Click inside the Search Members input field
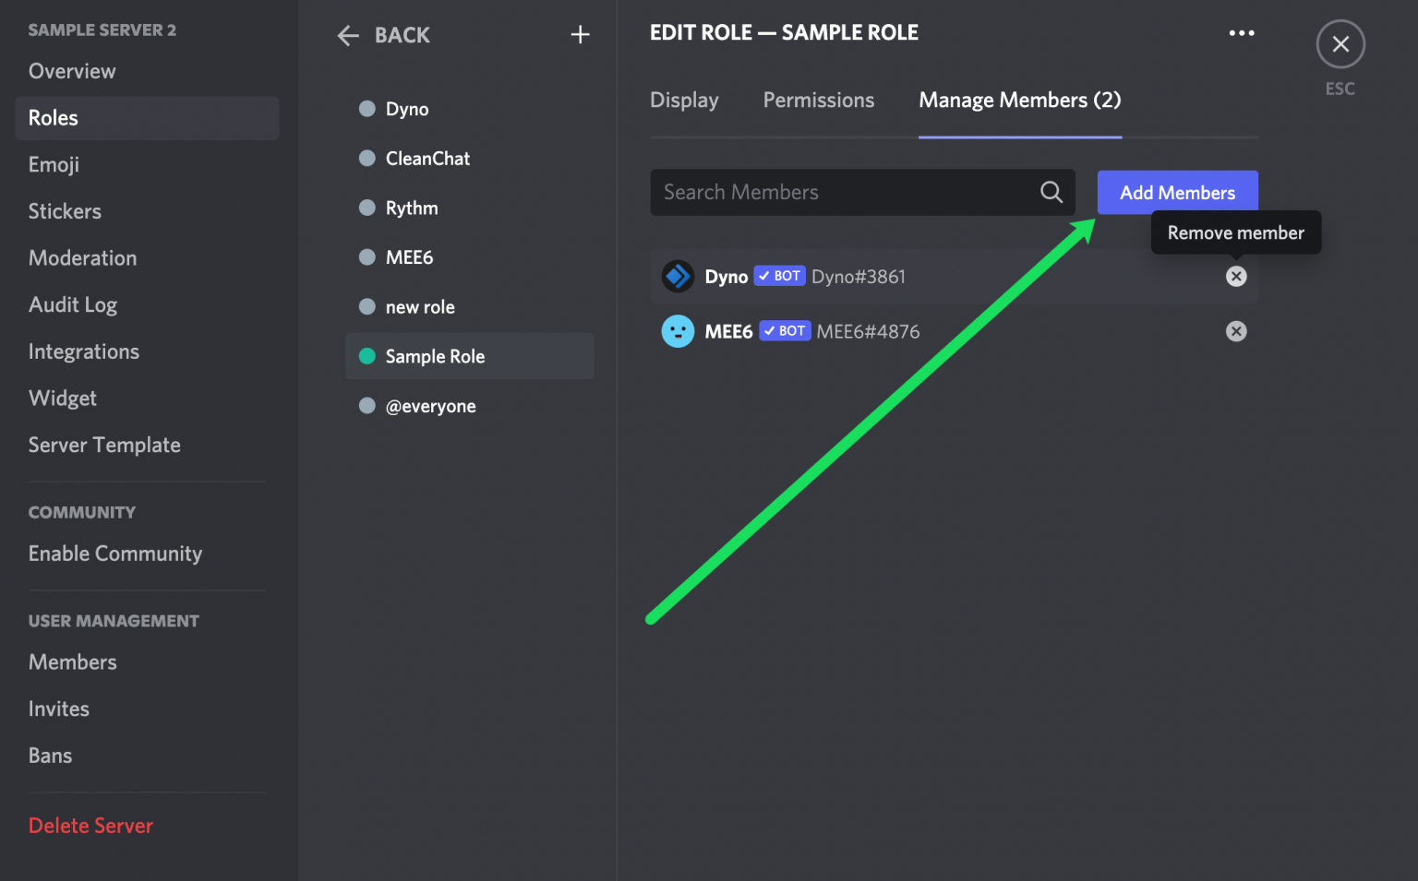 coord(831,192)
